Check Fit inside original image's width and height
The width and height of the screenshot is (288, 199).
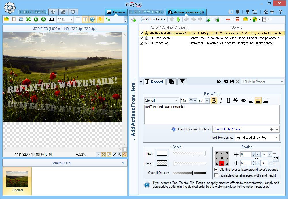click(216, 175)
